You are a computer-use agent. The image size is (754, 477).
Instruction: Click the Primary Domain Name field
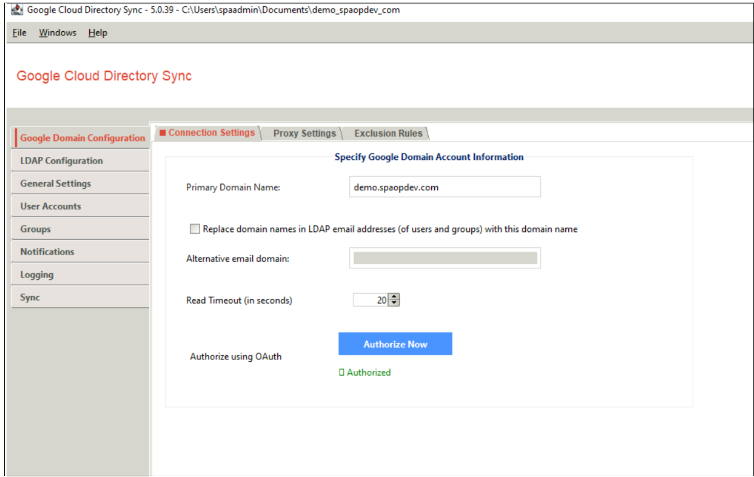pyautogui.click(x=444, y=187)
